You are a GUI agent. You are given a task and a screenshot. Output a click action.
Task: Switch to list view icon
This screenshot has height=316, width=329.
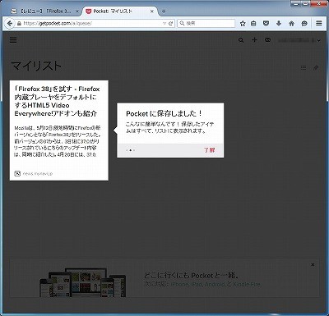tap(304, 67)
